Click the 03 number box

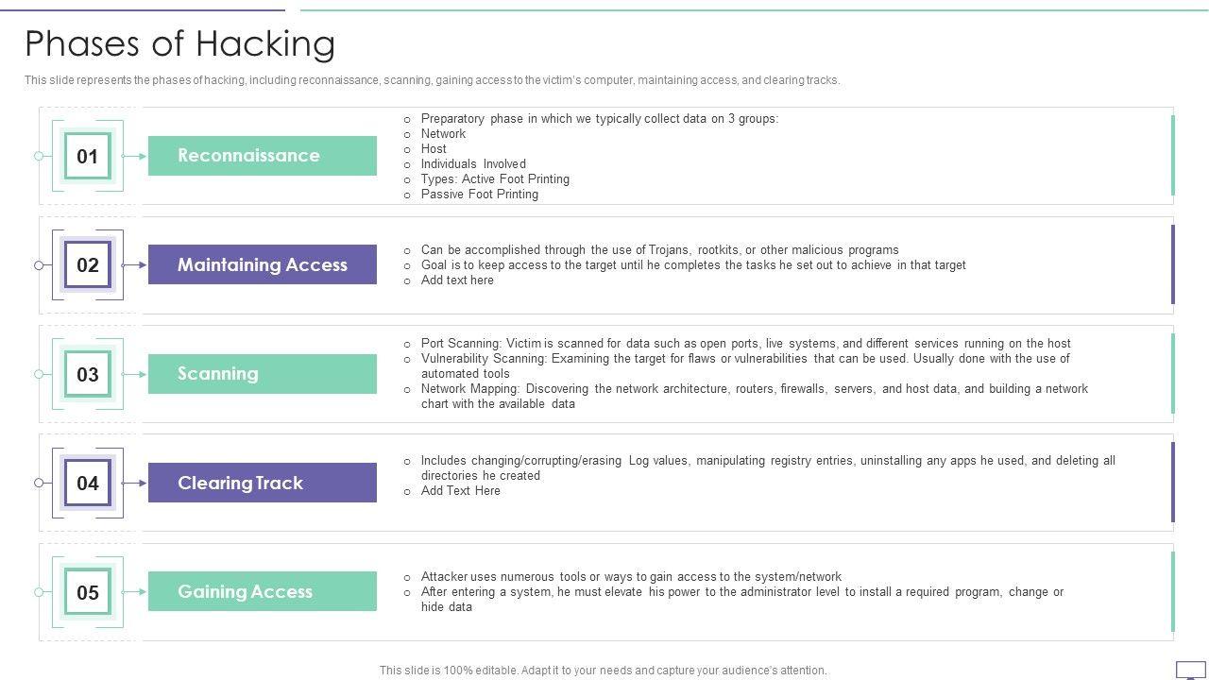click(x=87, y=374)
